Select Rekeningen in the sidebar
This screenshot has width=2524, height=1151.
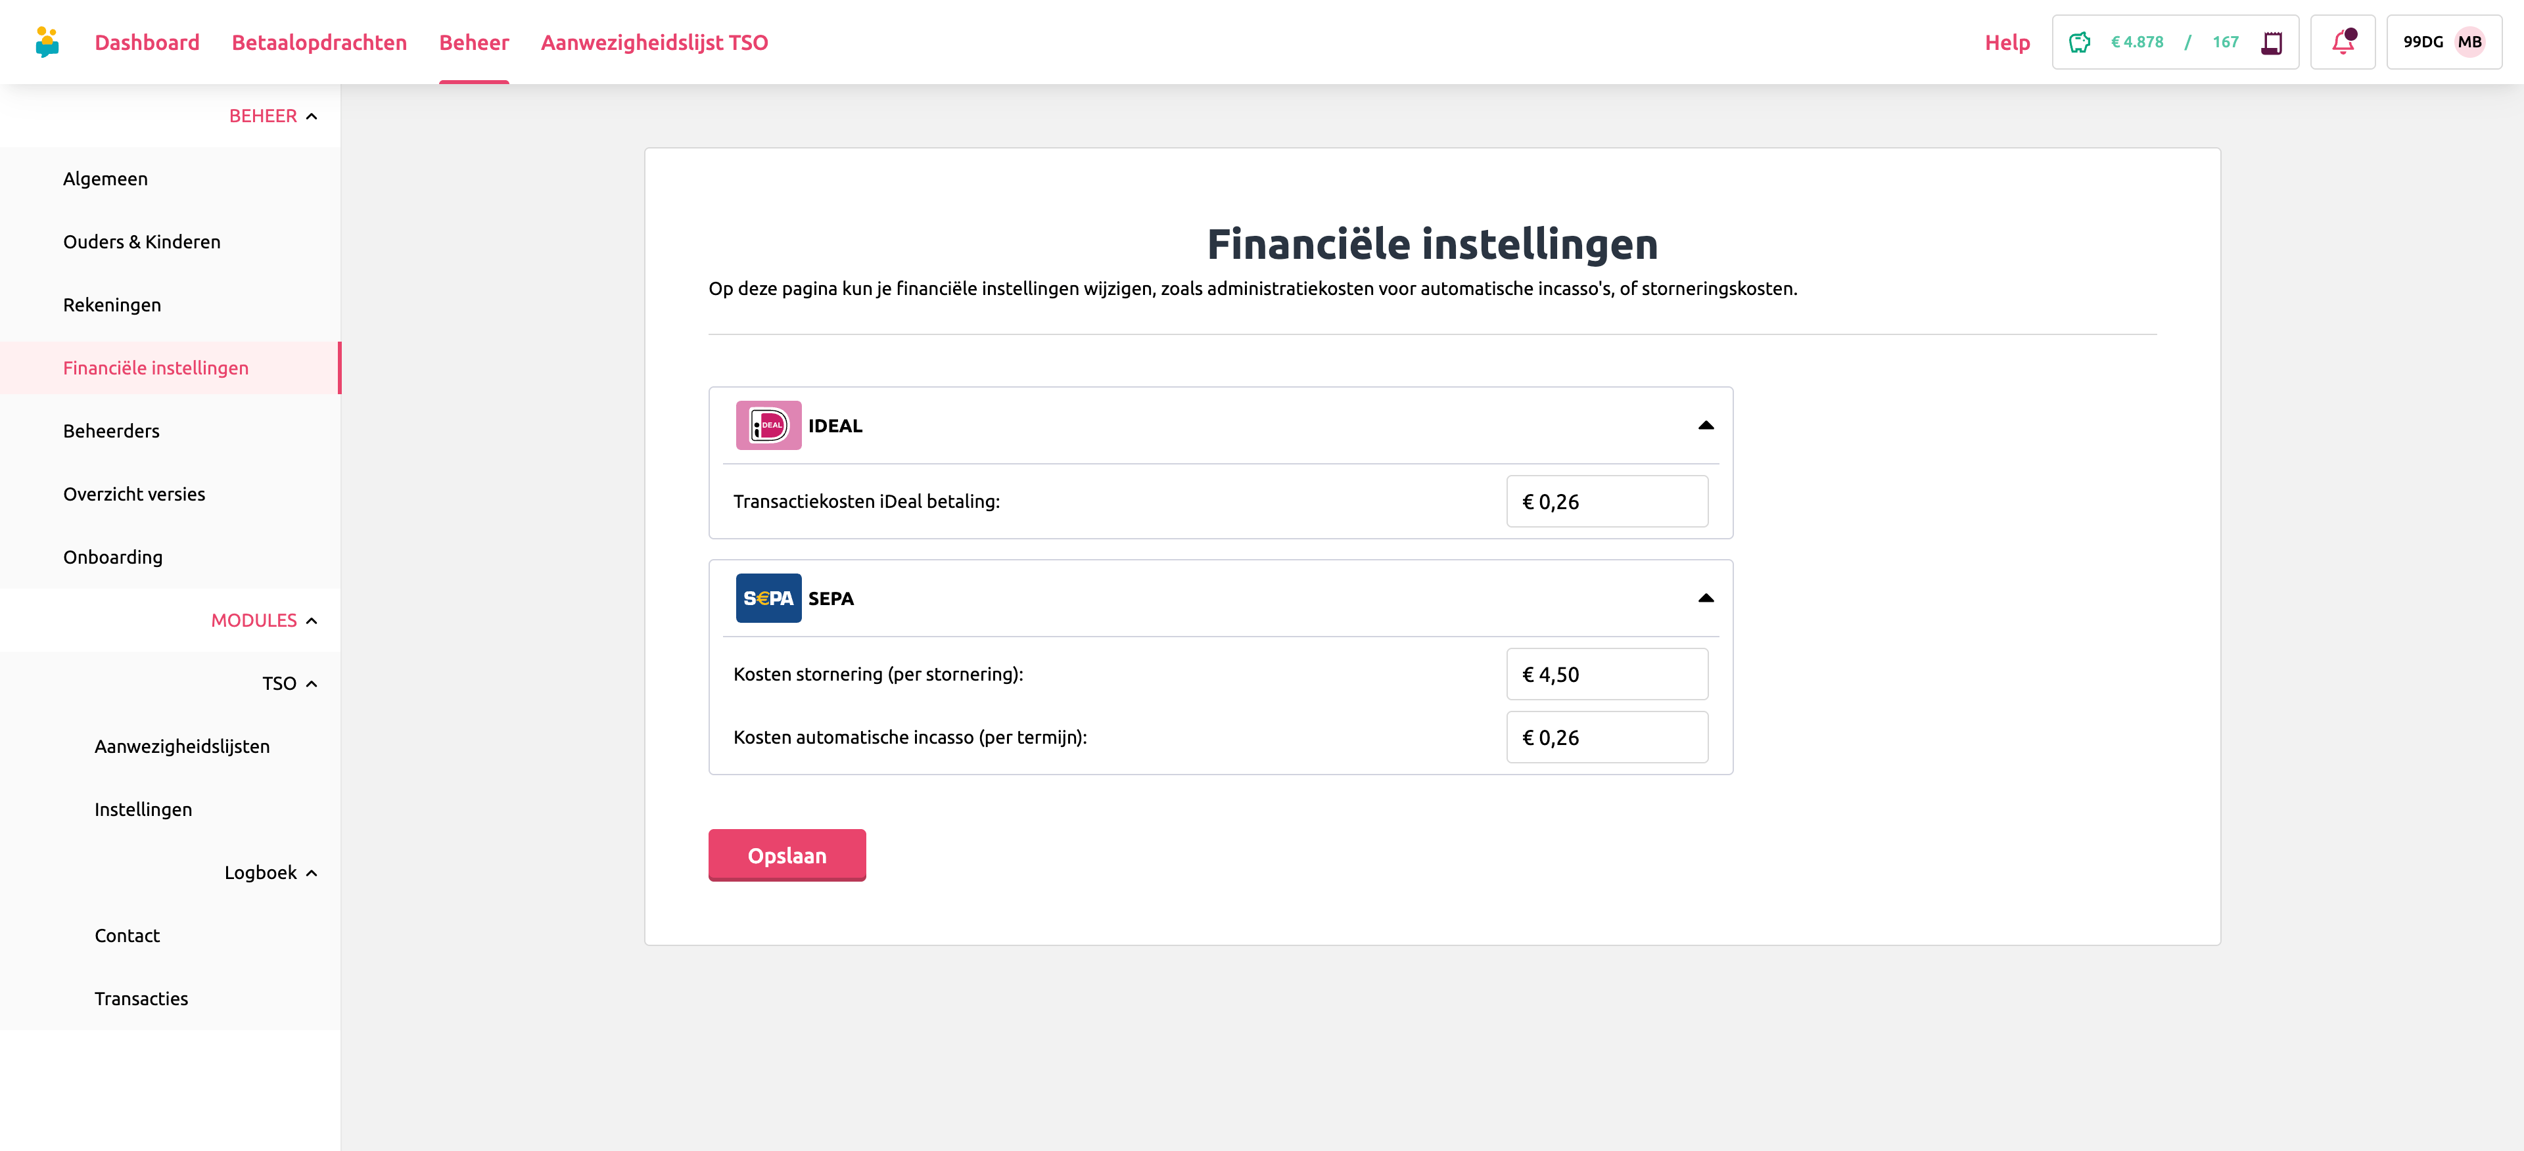[x=112, y=305]
